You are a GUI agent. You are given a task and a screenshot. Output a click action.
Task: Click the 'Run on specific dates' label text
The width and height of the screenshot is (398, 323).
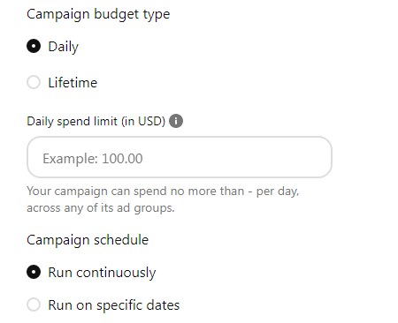[114, 305]
